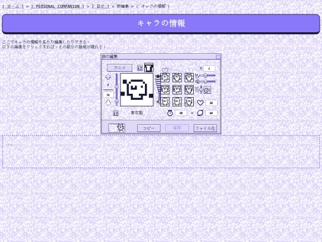Image resolution: width=322 pixels, height=242 pixels.
Task: Click the 青年期 stage label
Action: tap(137, 113)
